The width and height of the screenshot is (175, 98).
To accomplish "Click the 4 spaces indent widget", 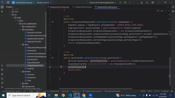I will pyautogui.click(x=165, y=91).
